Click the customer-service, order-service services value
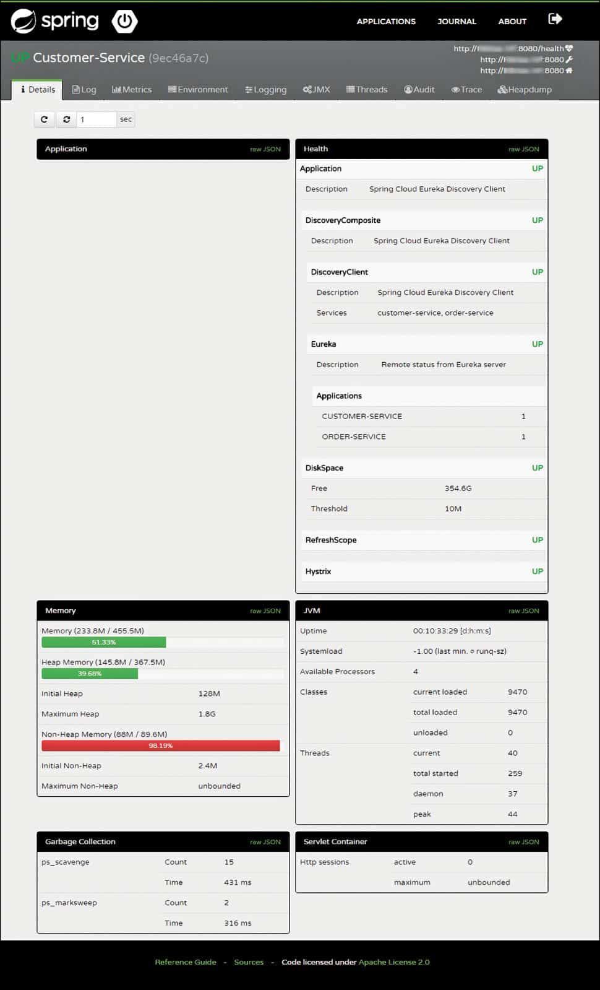The width and height of the screenshot is (600, 990). tap(435, 313)
